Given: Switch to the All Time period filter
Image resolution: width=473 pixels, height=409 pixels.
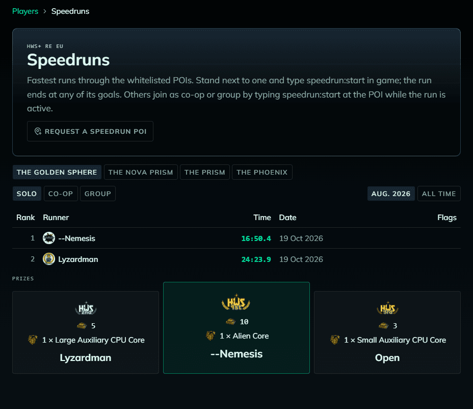Looking at the screenshot, I should pos(439,194).
